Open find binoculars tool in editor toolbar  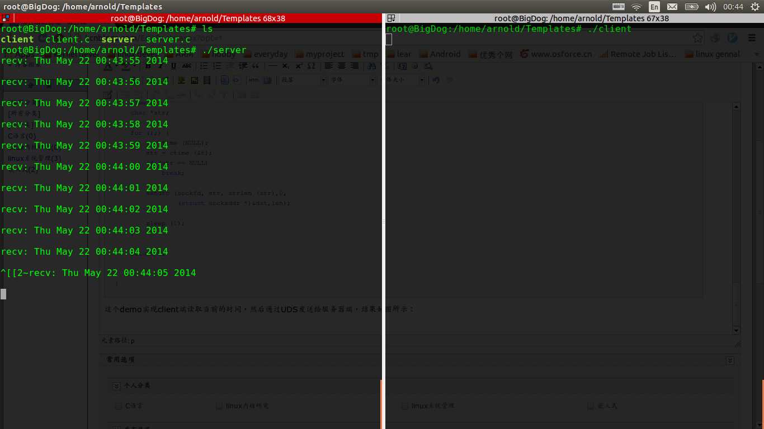[x=371, y=66]
